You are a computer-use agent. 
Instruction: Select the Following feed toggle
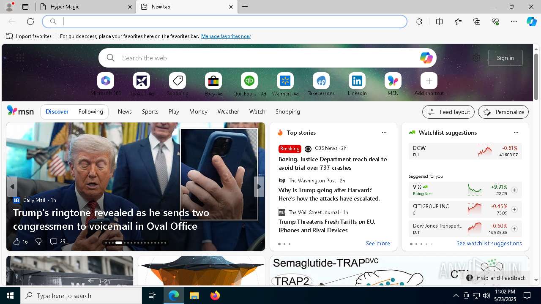(x=90, y=112)
